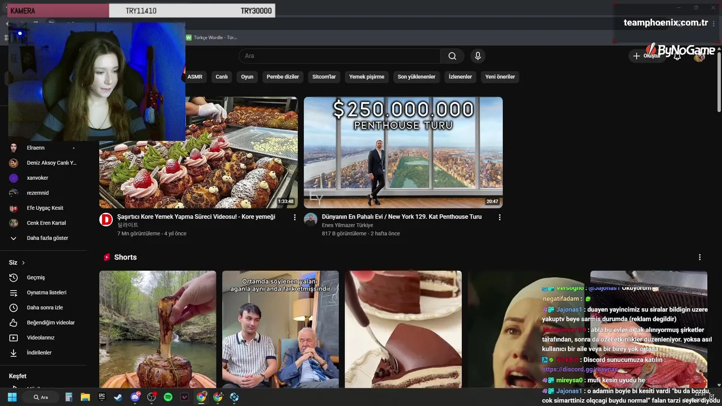Select the Canlı filter chip

pyautogui.click(x=222, y=77)
